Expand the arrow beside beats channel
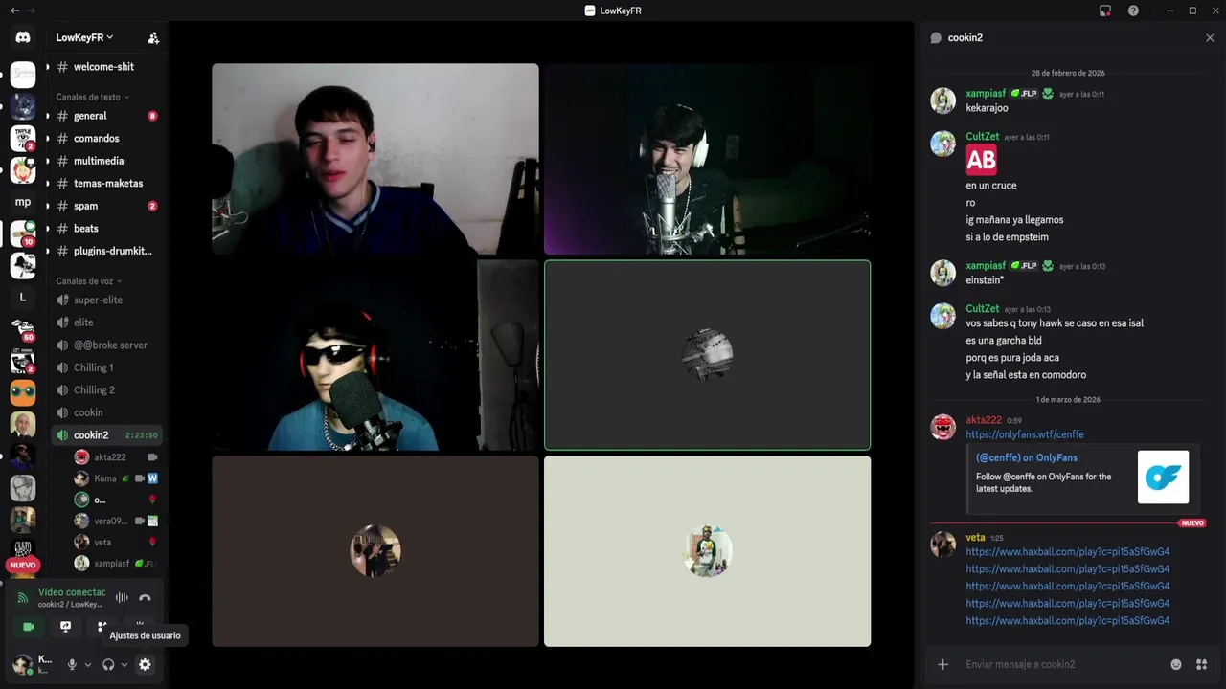Viewport: 1226px width, 689px height. (x=48, y=229)
